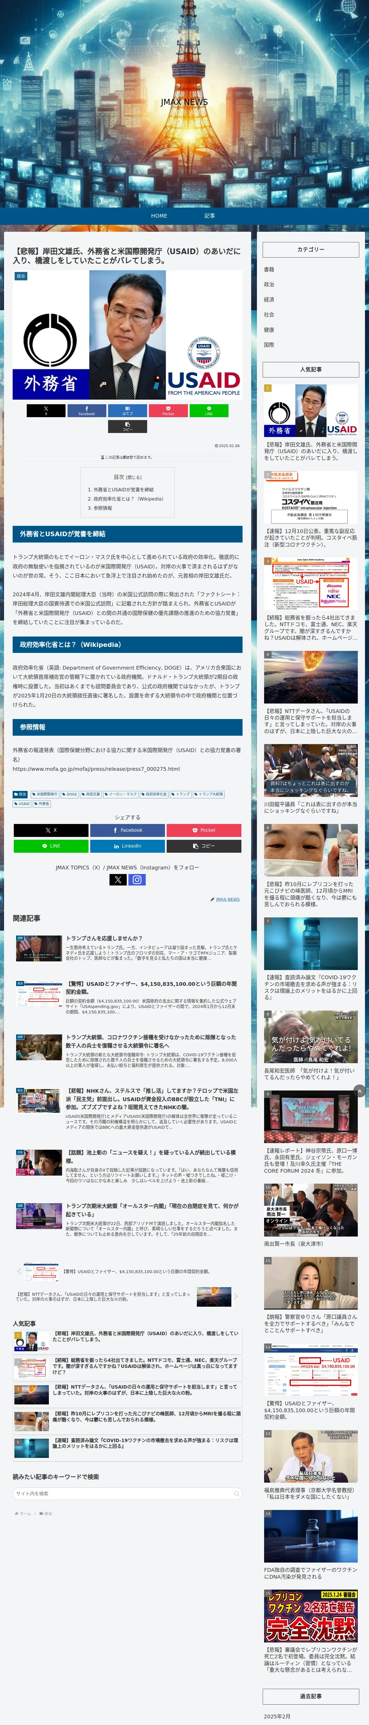Click the scroll-to-top arrow button
Image resolution: width=369 pixels, height=1725 pixels.
pyautogui.click(x=360, y=1091)
